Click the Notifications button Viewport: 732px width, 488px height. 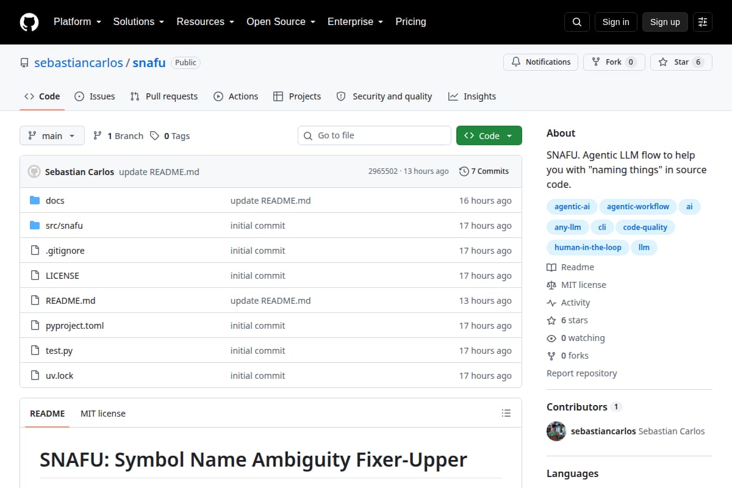click(x=540, y=62)
